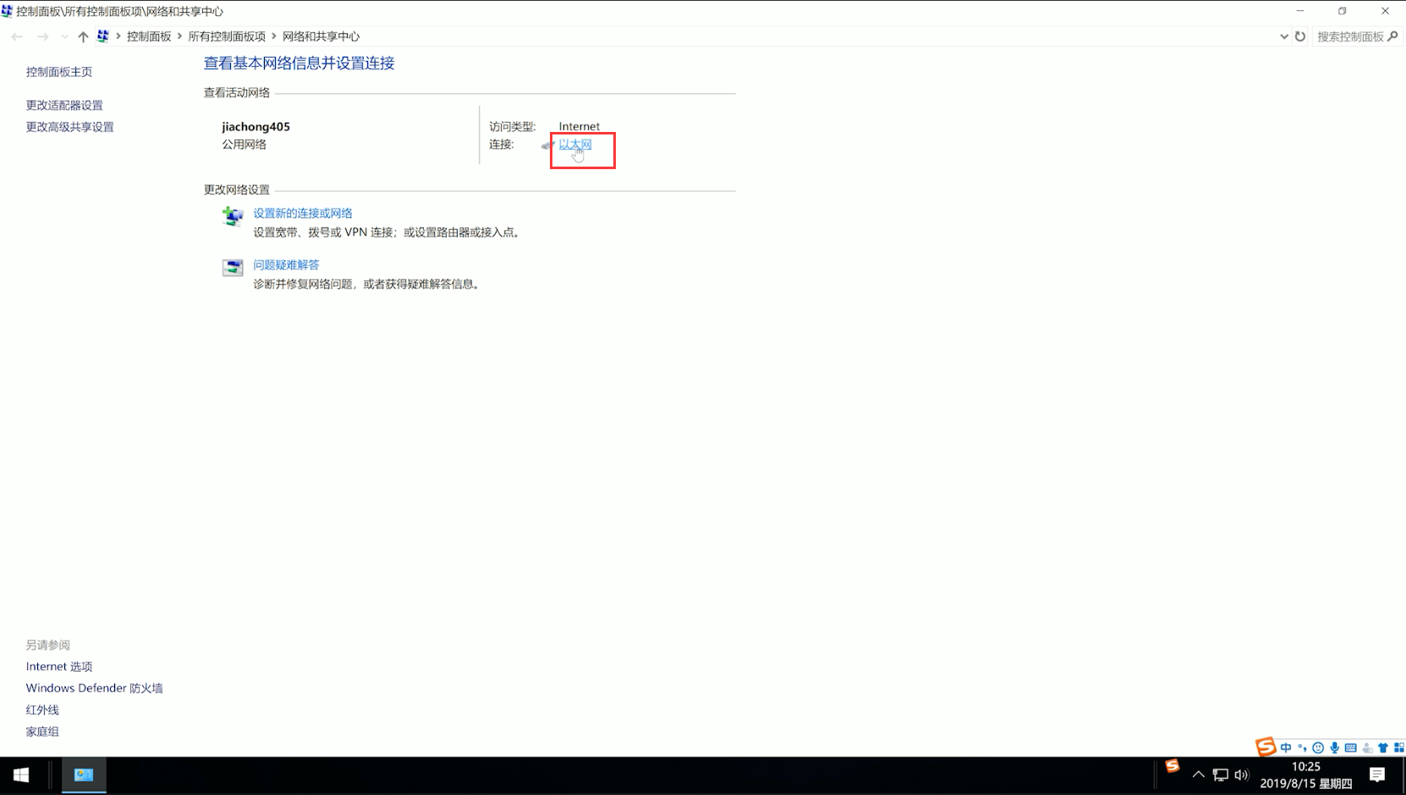The height and width of the screenshot is (795, 1406).
Task: Select the 网络和共享中心 breadcrumb
Action: (x=321, y=36)
